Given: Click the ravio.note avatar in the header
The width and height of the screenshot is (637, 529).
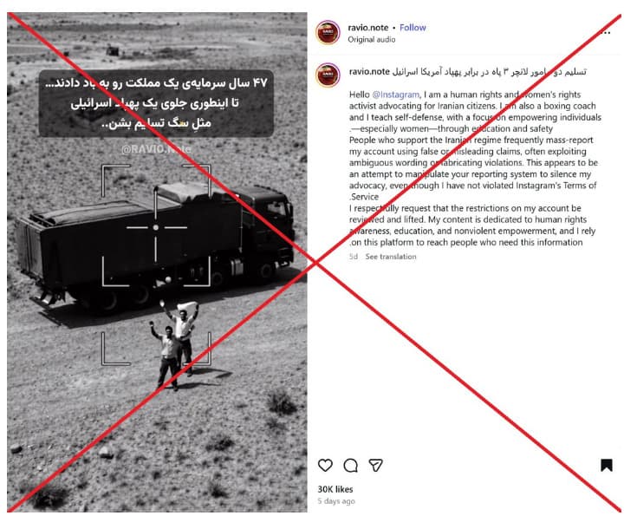Looking at the screenshot, I should pos(328,32).
